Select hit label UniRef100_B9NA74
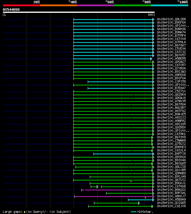The height and width of the screenshot is (214, 191). [x=171, y=32]
